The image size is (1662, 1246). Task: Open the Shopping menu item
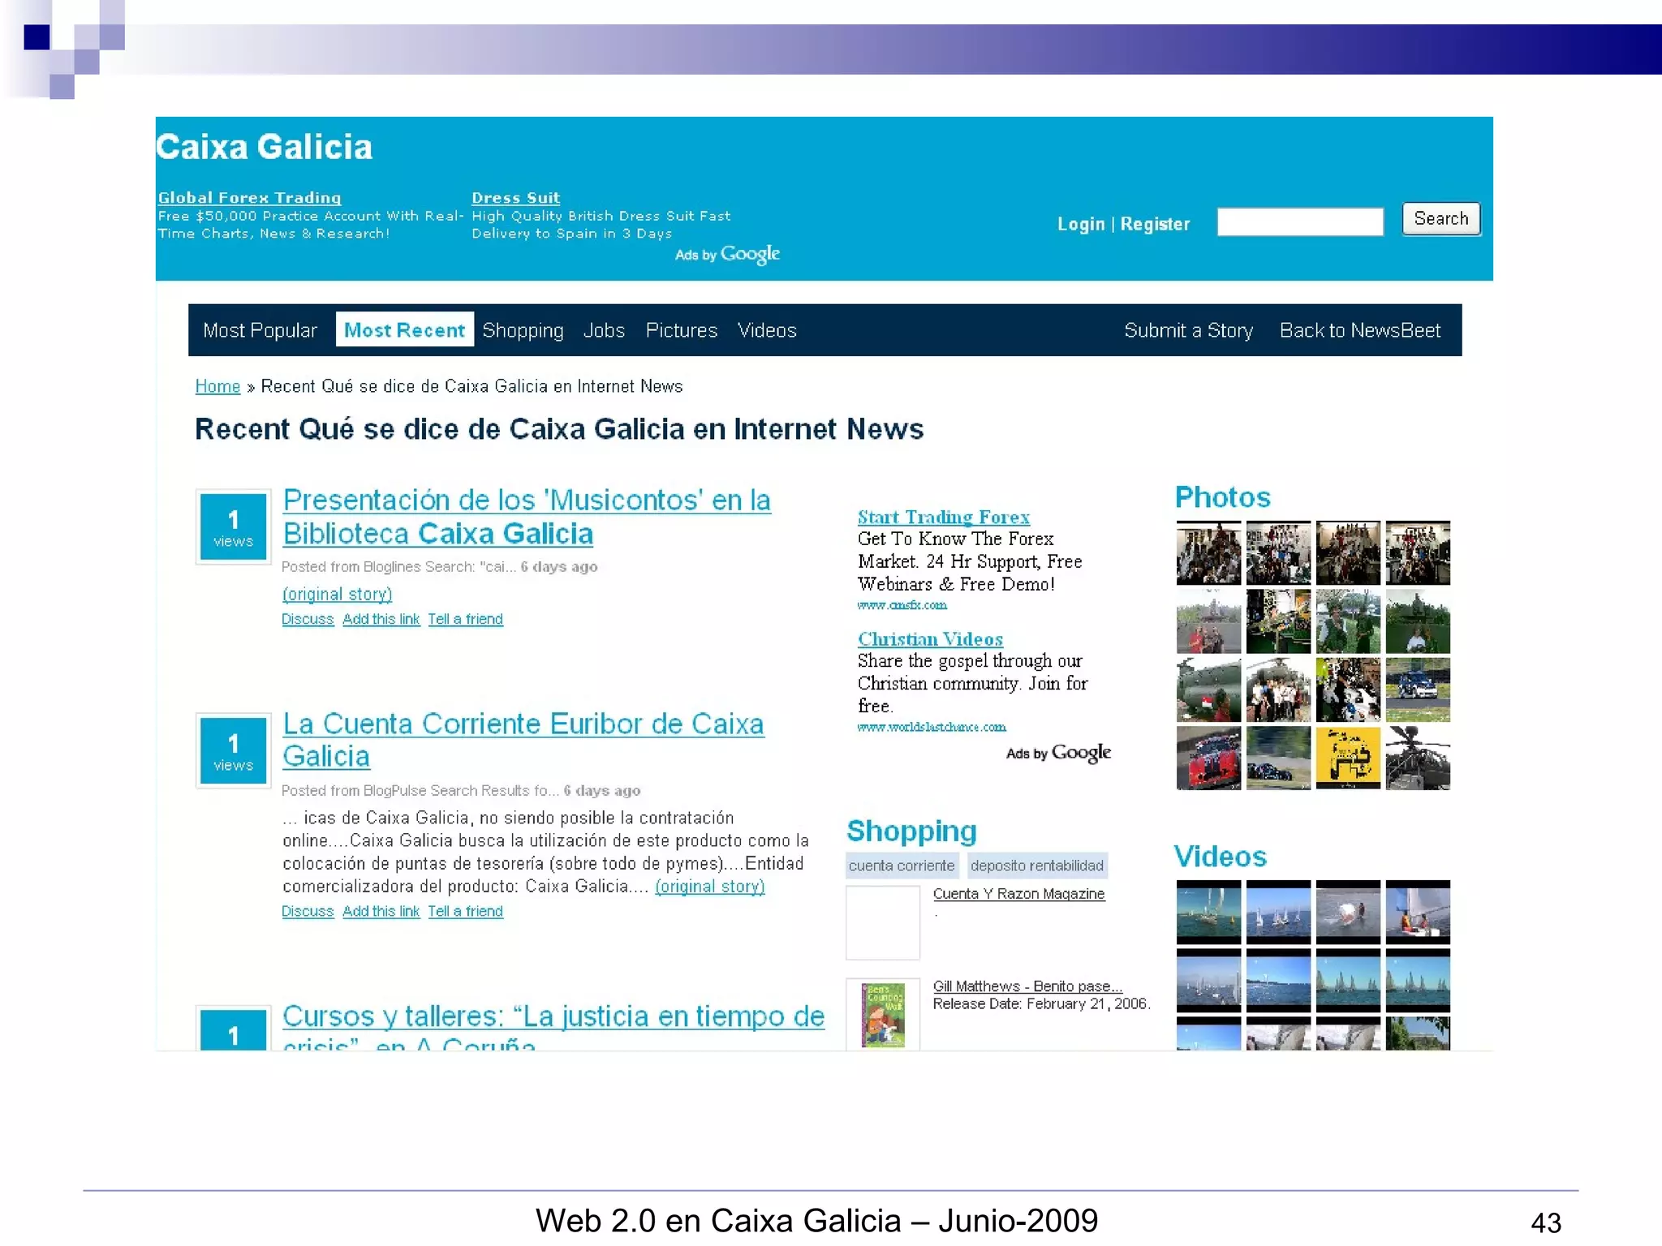tap(523, 330)
